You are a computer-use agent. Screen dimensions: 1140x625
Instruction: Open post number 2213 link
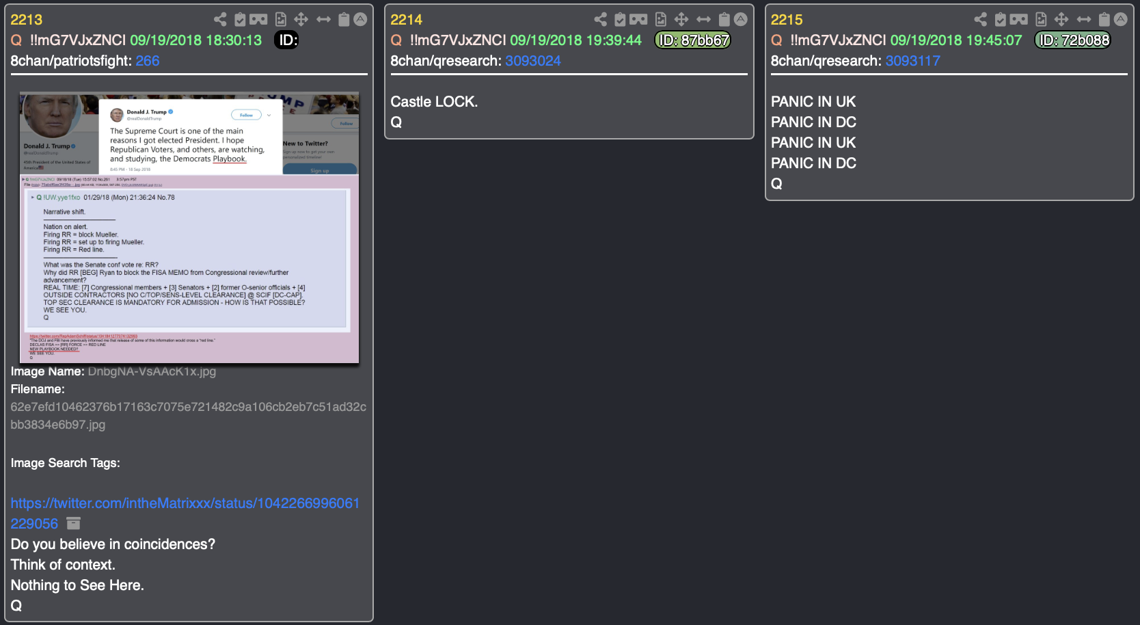click(x=26, y=20)
